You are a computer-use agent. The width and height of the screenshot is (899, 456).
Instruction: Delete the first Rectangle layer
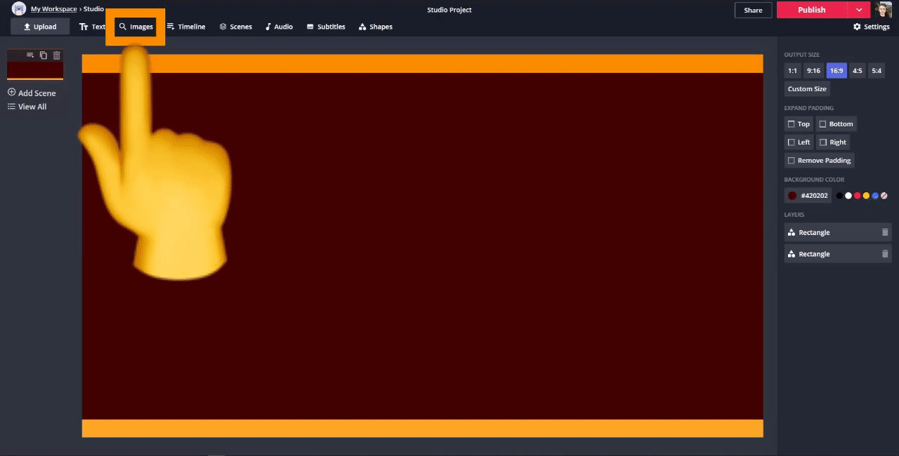[x=885, y=232]
